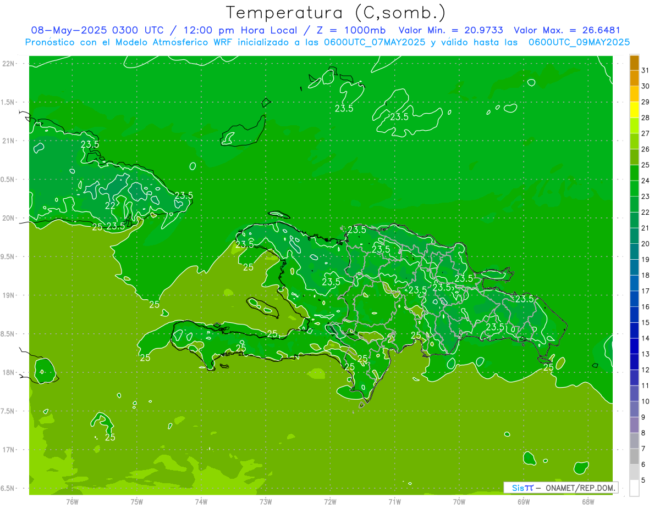Click the longitude label "72W"
This screenshot has width=660, height=509.
tap(330, 501)
